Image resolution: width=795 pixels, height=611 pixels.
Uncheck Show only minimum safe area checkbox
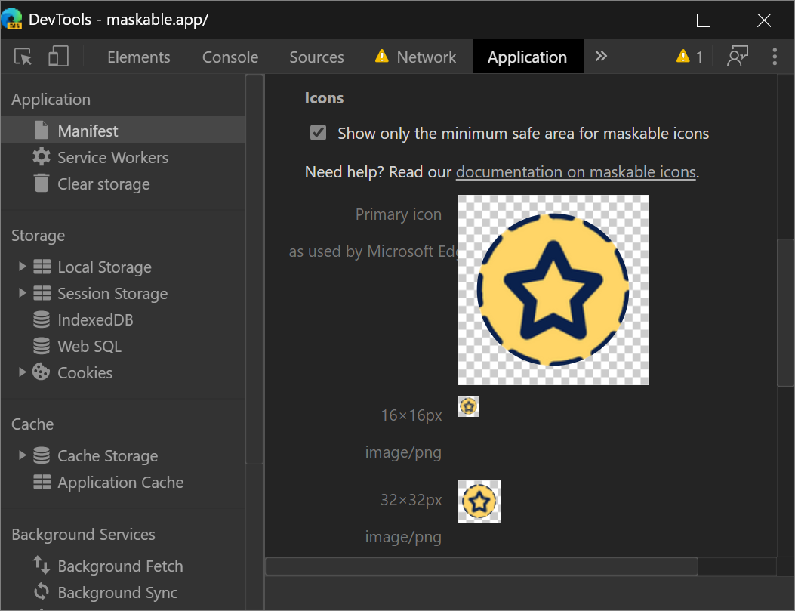pyautogui.click(x=319, y=134)
